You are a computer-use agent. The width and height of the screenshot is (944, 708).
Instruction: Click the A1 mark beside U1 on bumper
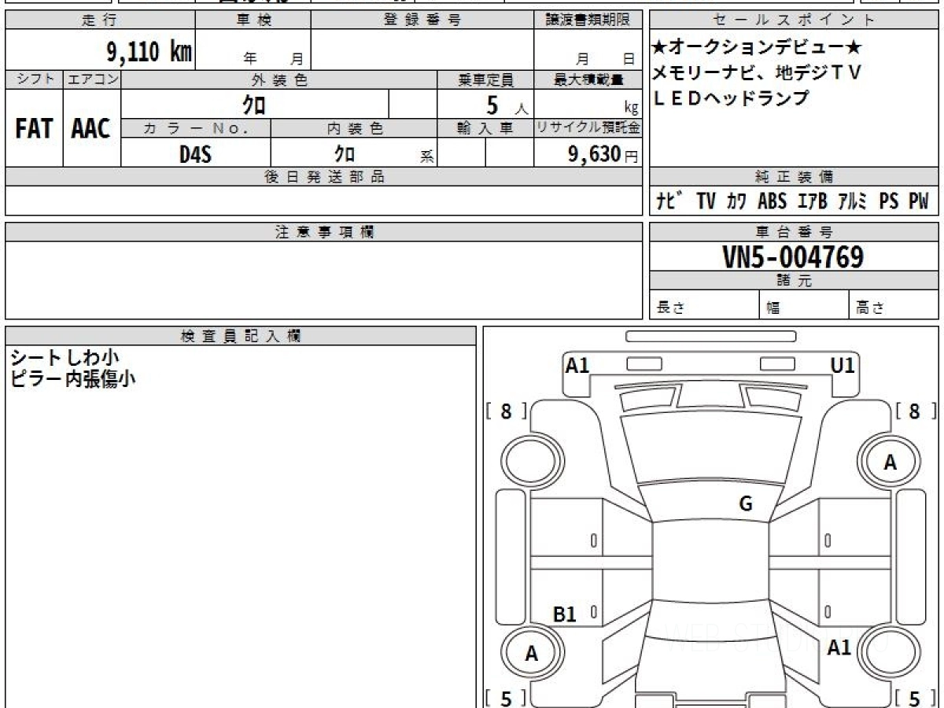point(577,365)
